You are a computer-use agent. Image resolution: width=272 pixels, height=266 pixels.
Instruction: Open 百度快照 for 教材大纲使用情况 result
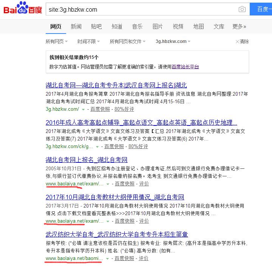(125, 221)
